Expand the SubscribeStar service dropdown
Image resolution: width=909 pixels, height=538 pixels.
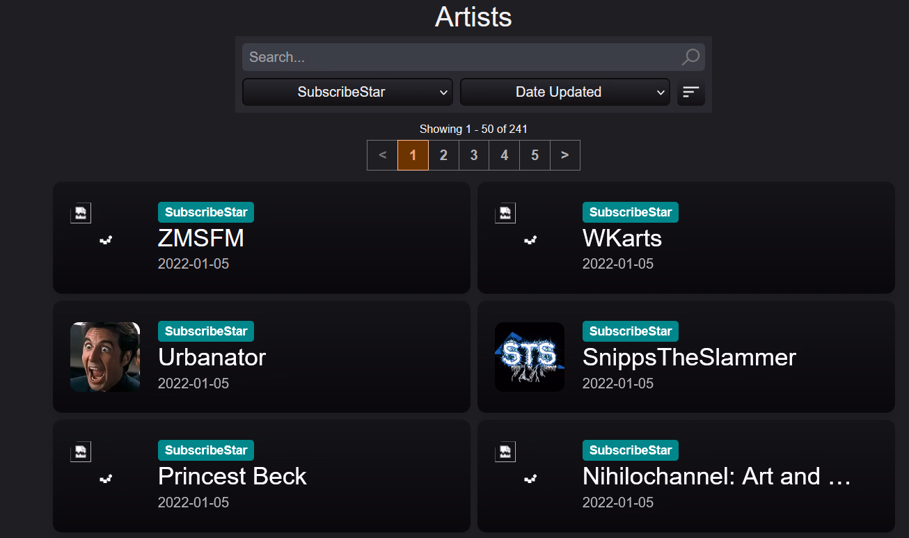click(x=347, y=92)
